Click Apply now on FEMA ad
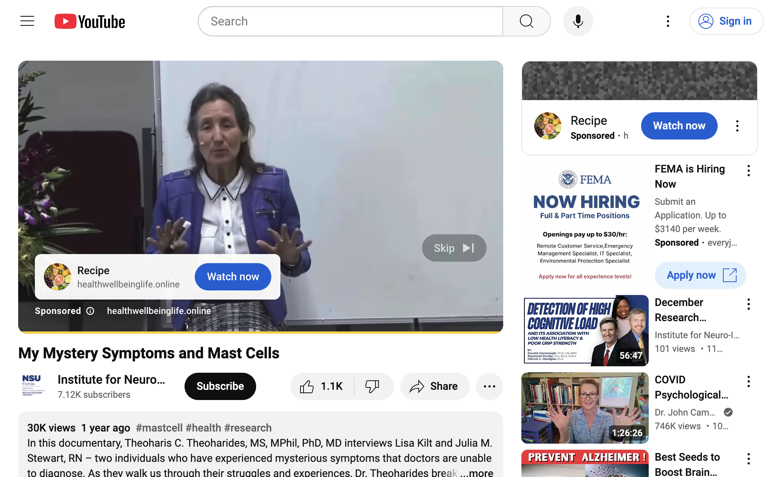Viewport: 776px width, 477px height. pos(700,275)
